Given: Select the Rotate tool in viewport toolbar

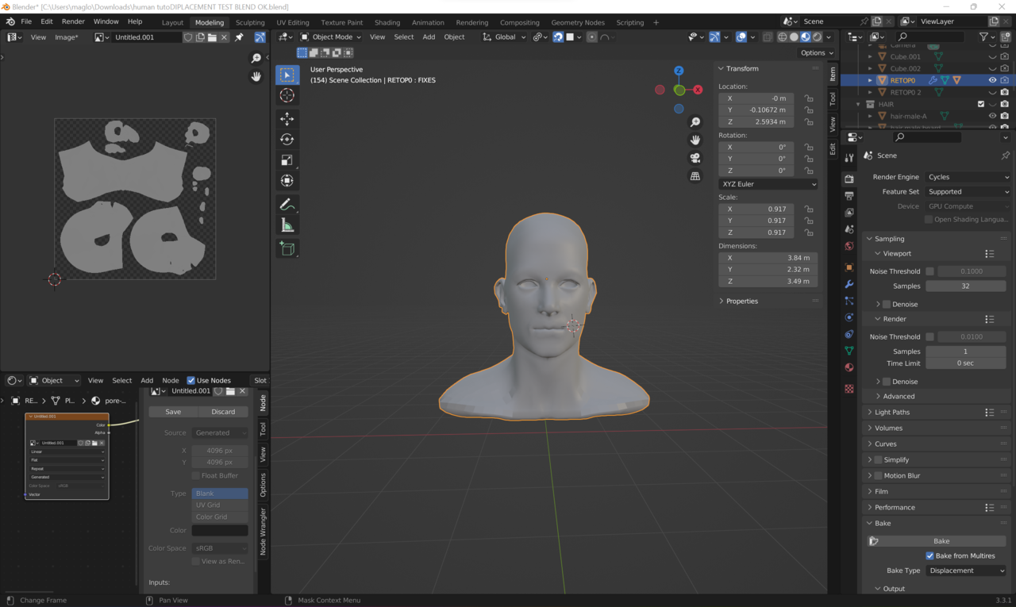Looking at the screenshot, I should (x=287, y=140).
